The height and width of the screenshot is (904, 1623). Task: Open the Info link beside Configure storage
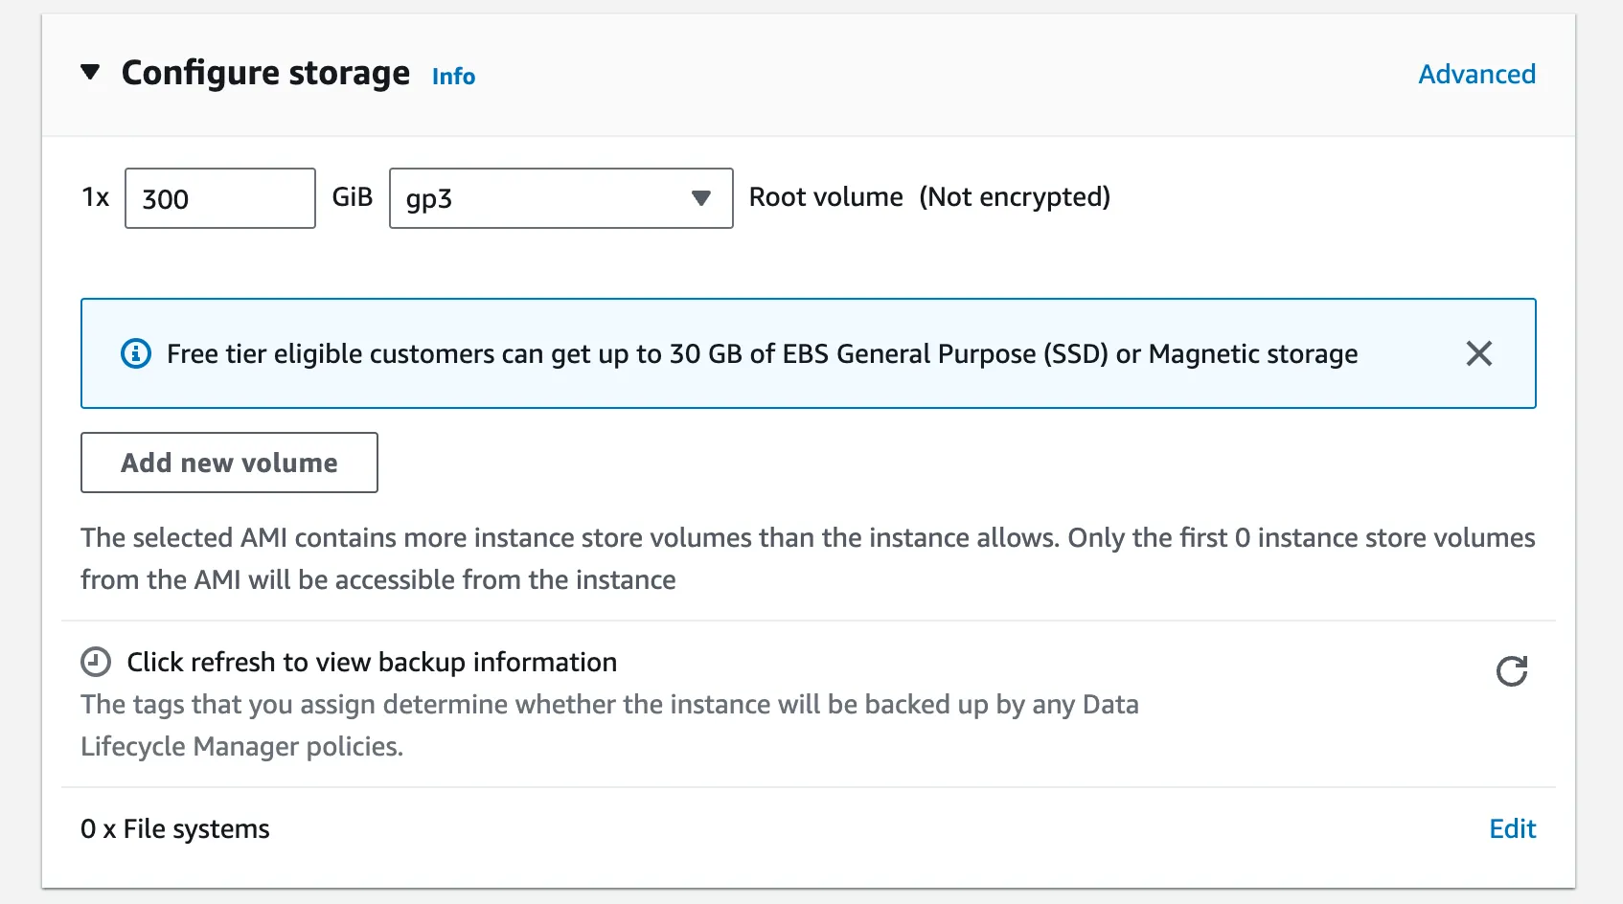tap(453, 77)
